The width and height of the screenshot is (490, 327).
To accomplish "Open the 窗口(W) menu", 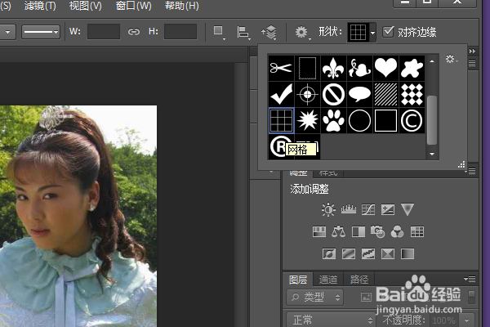I will coord(133,6).
